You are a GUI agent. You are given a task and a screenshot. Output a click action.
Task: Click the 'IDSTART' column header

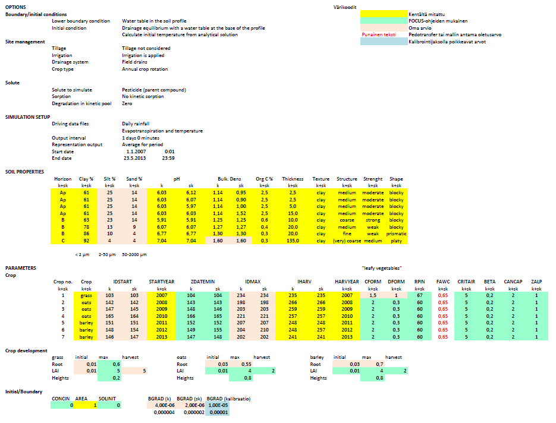click(122, 282)
